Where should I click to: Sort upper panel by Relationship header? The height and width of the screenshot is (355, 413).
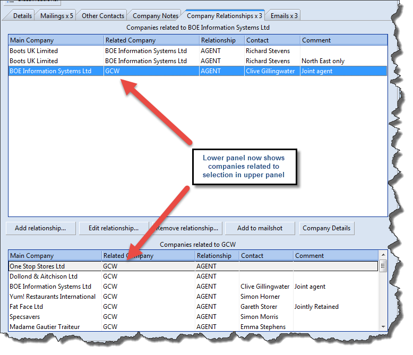[x=222, y=40]
